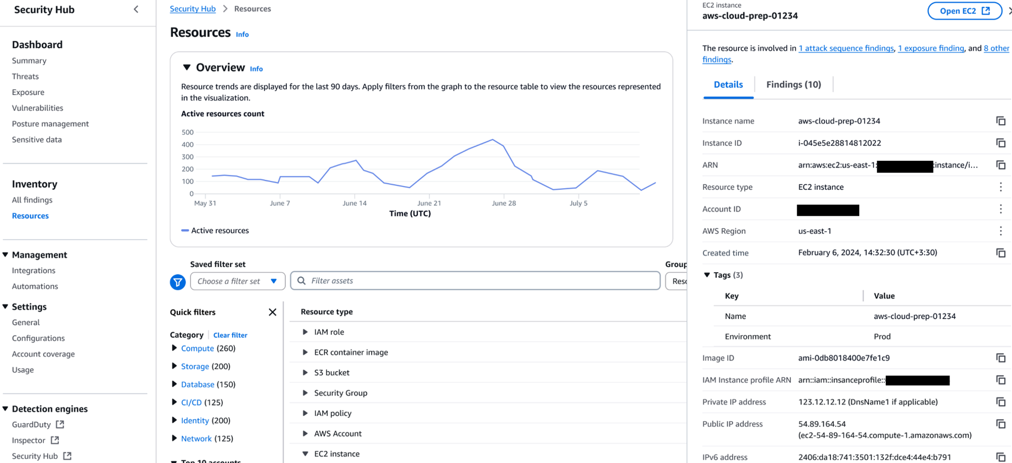Click the Active resources legend entry
The height and width of the screenshot is (463, 1012).
215,231
